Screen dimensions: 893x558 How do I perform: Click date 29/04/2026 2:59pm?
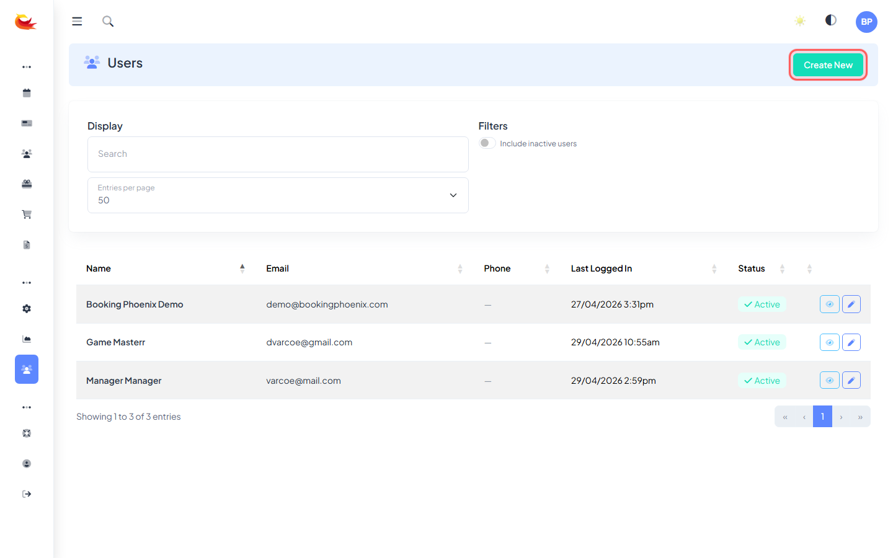tap(613, 381)
